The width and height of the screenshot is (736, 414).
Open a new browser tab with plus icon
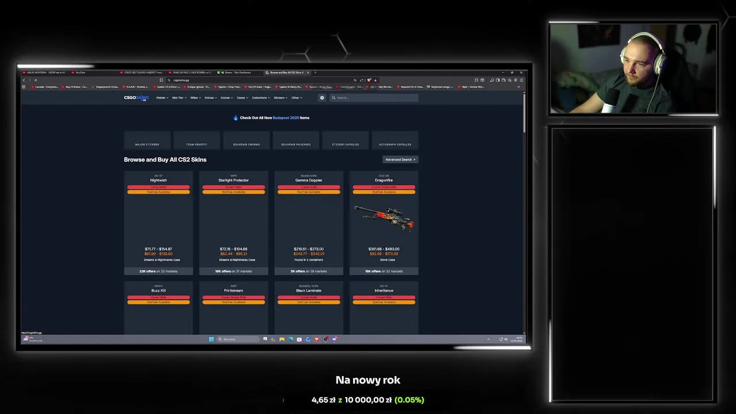[315, 72]
